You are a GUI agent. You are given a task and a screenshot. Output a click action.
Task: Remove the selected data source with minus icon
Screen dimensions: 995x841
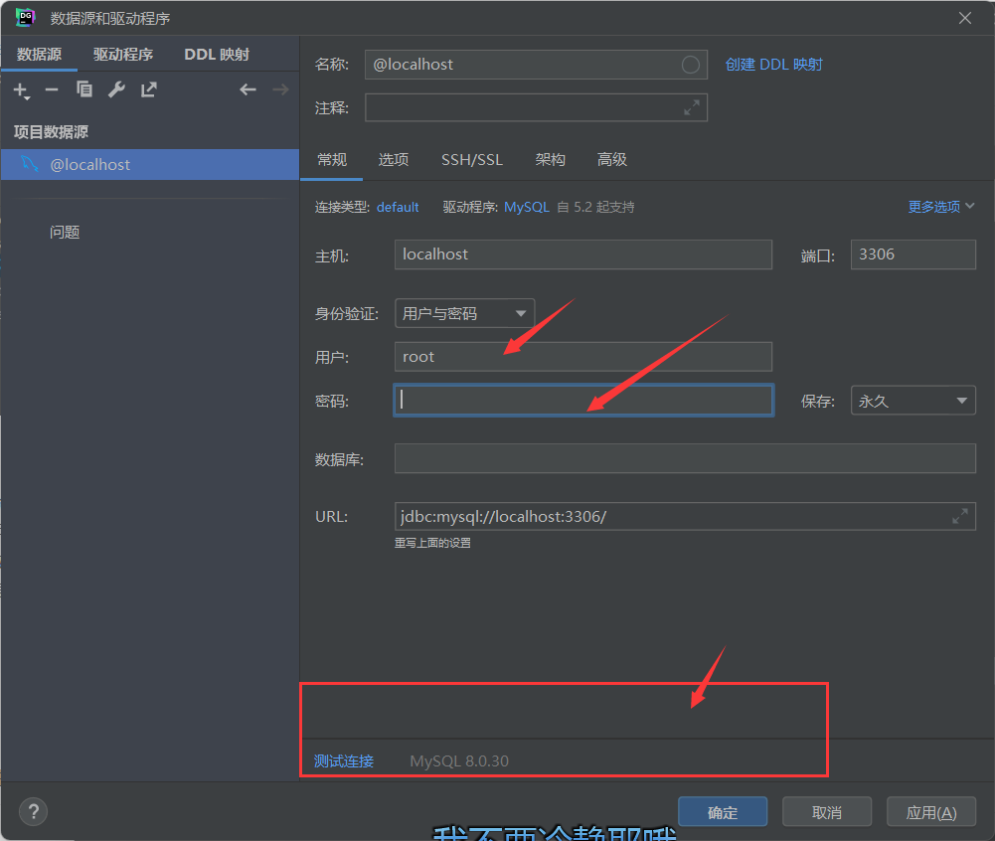tap(52, 90)
